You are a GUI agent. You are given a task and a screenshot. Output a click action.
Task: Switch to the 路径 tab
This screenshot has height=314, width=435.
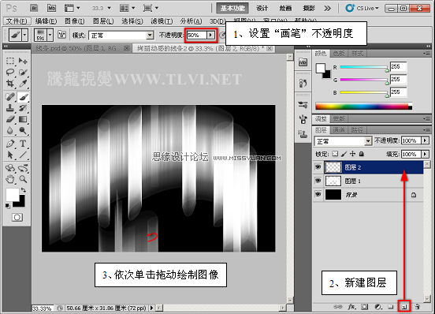[x=357, y=129]
